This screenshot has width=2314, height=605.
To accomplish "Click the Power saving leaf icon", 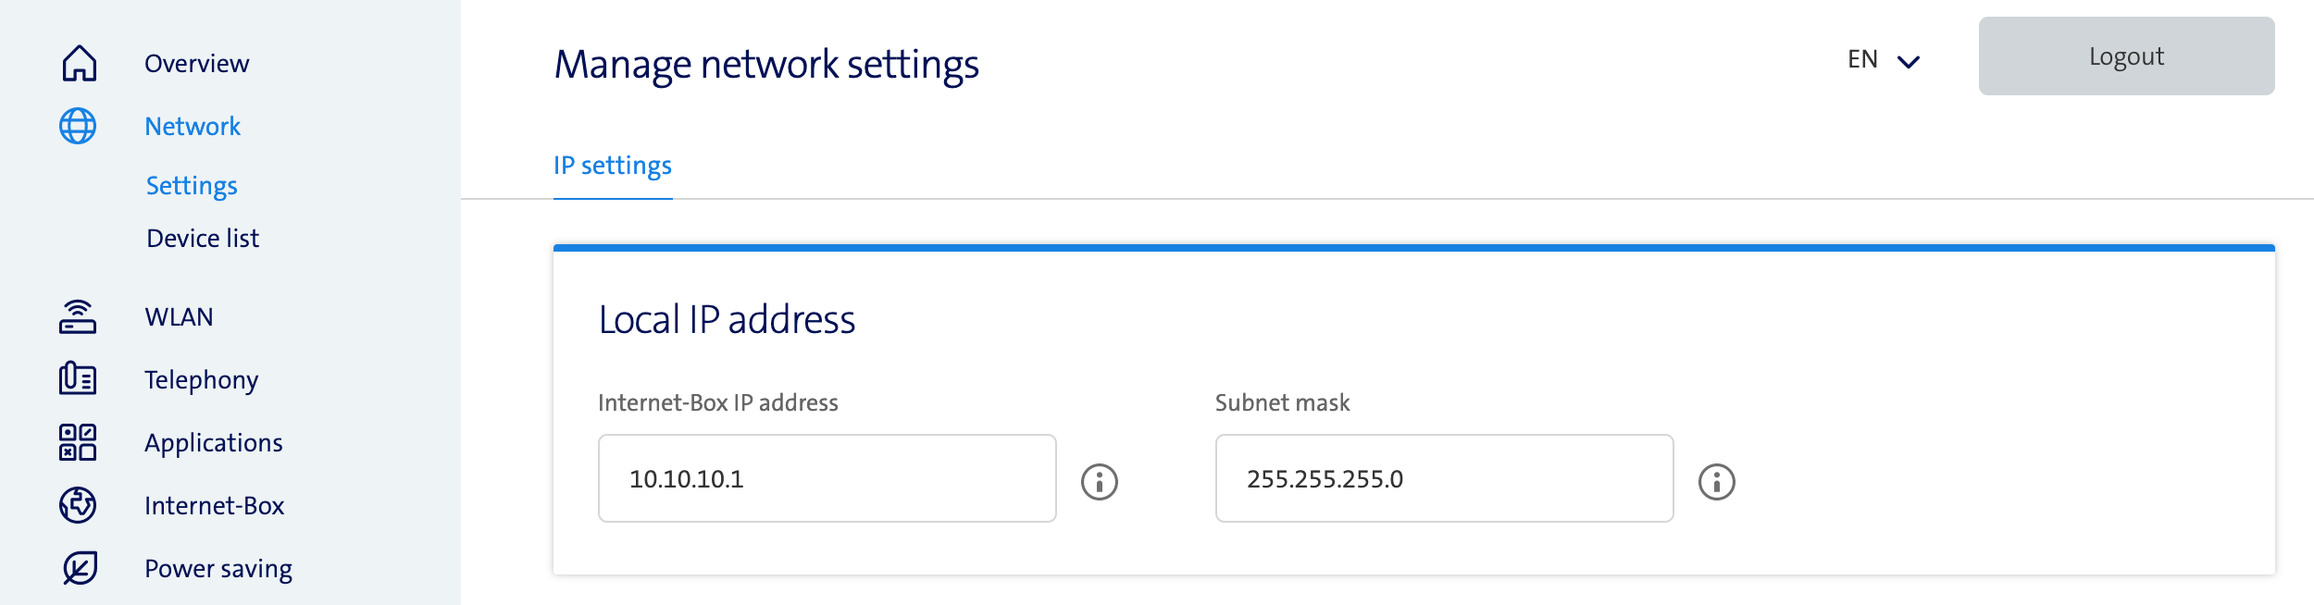I will click(80, 568).
